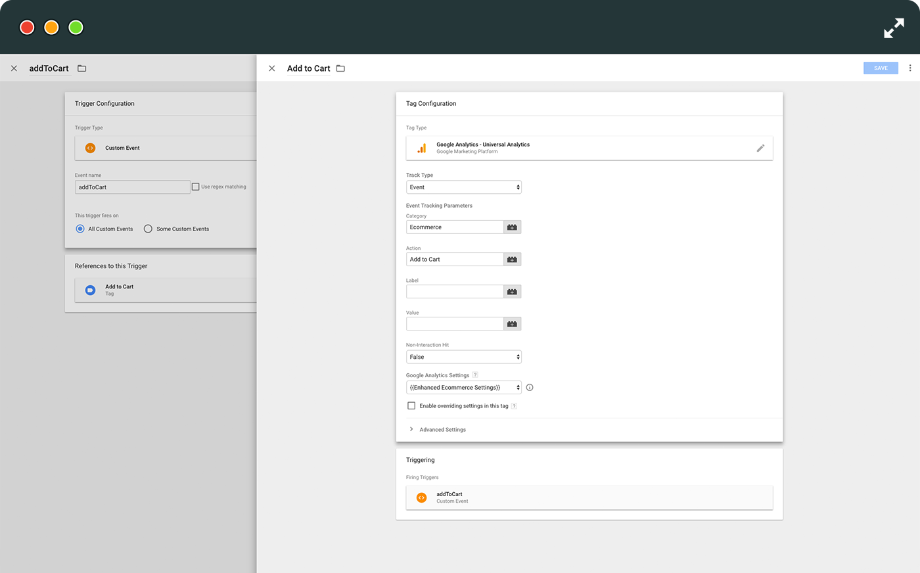Select Some Custom Events radio button

tap(148, 229)
